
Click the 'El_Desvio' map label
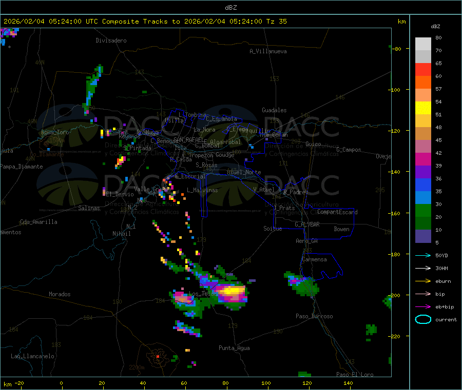click(120, 194)
